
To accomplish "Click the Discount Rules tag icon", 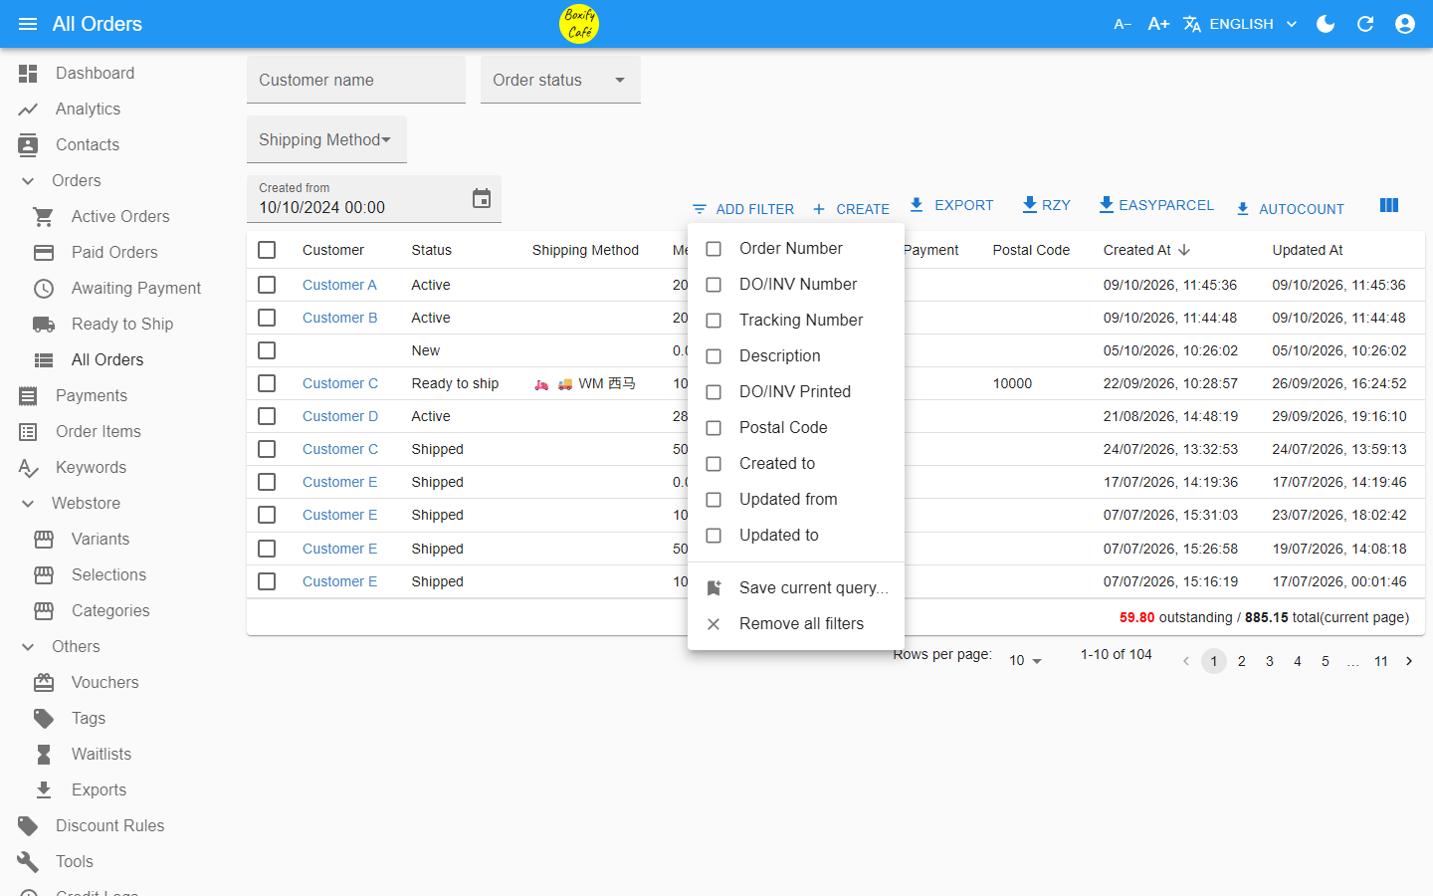I will [x=28, y=826].
